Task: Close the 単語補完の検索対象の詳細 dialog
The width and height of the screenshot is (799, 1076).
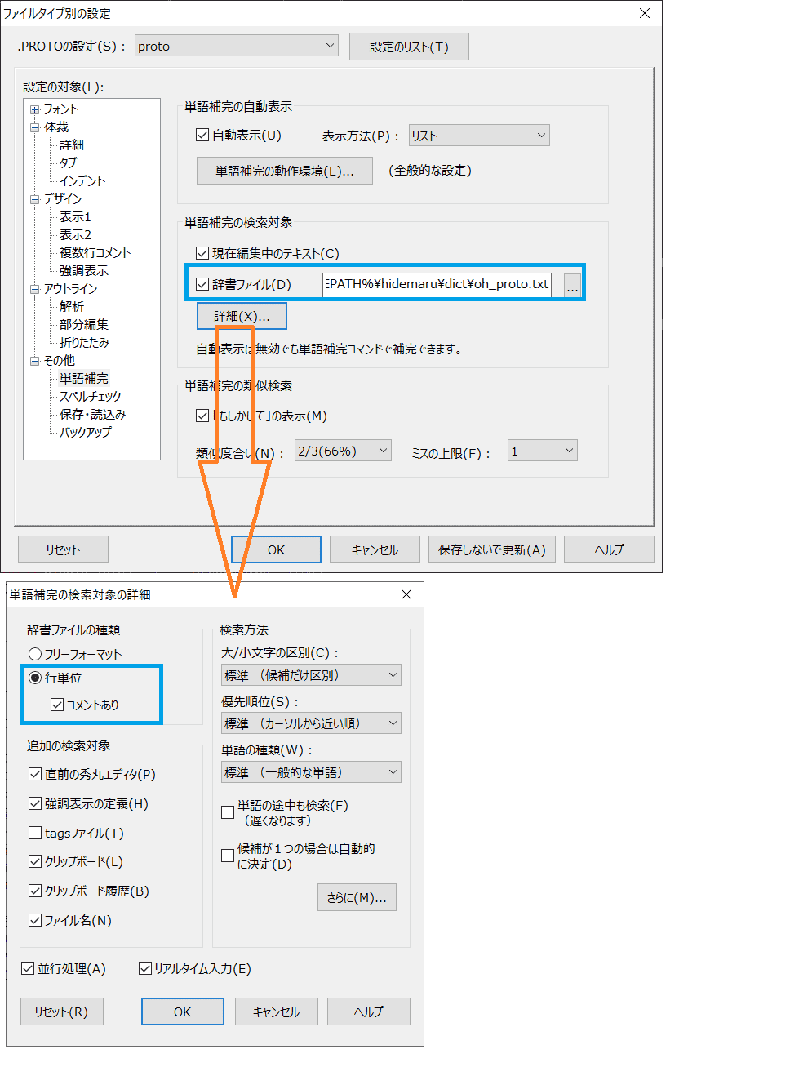Action: coord(406,594)
